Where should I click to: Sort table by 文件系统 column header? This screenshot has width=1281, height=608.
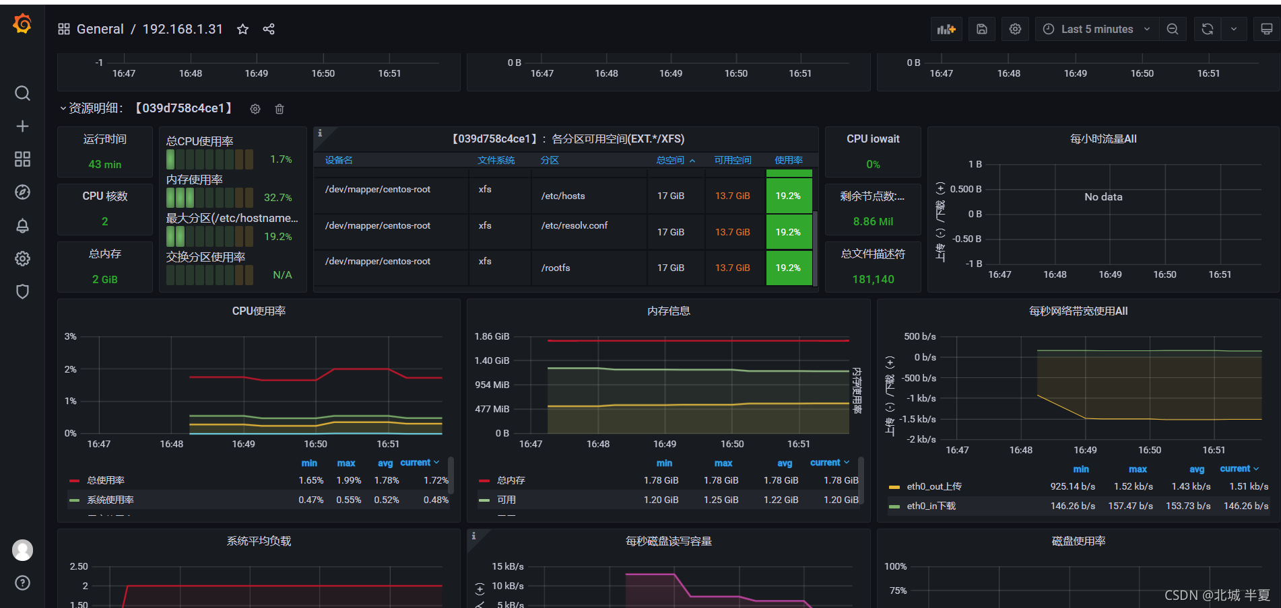[x=496, y=160]
